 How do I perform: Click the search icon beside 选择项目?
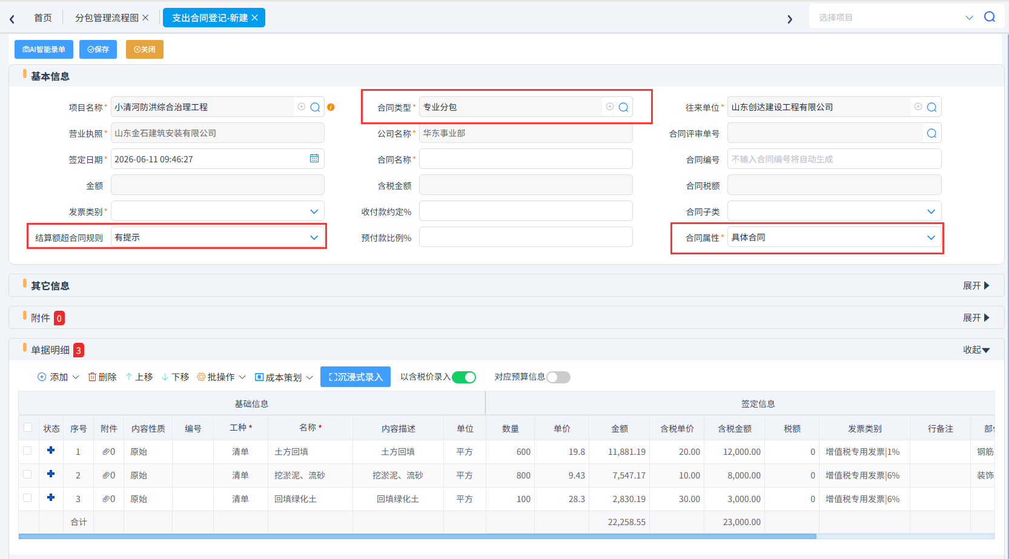coord(990,17)
